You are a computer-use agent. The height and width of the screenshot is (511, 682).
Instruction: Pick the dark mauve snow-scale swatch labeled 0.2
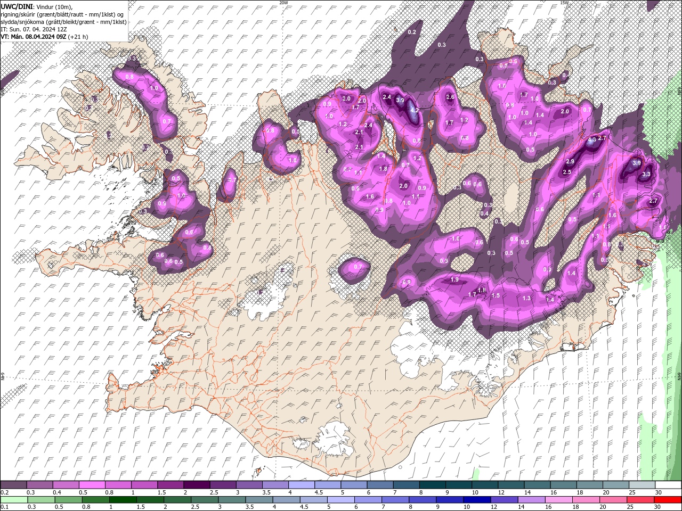tap(13, 485)
